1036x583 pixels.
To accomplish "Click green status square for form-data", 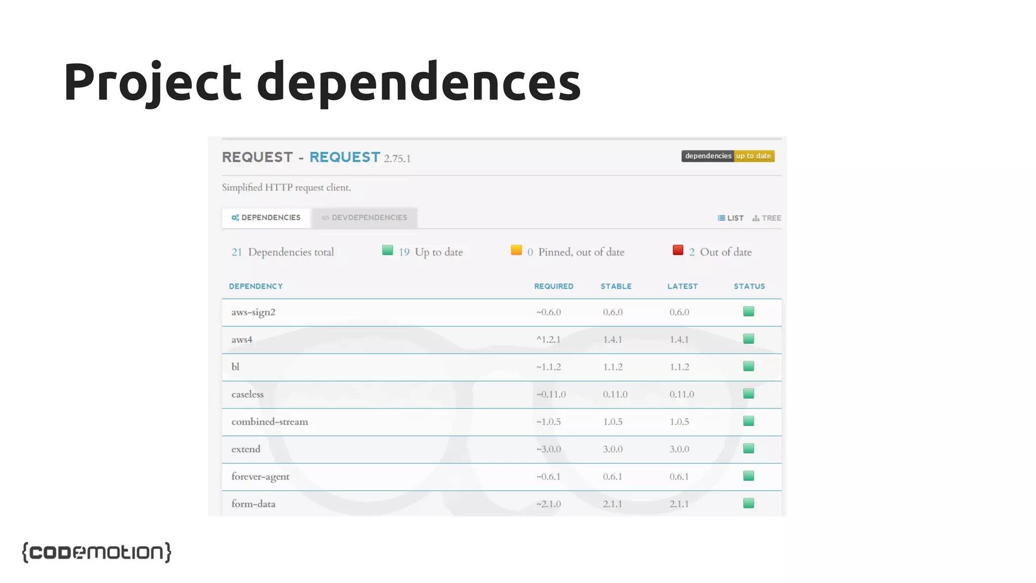I will pyautogui.click(x=749, y=503).
